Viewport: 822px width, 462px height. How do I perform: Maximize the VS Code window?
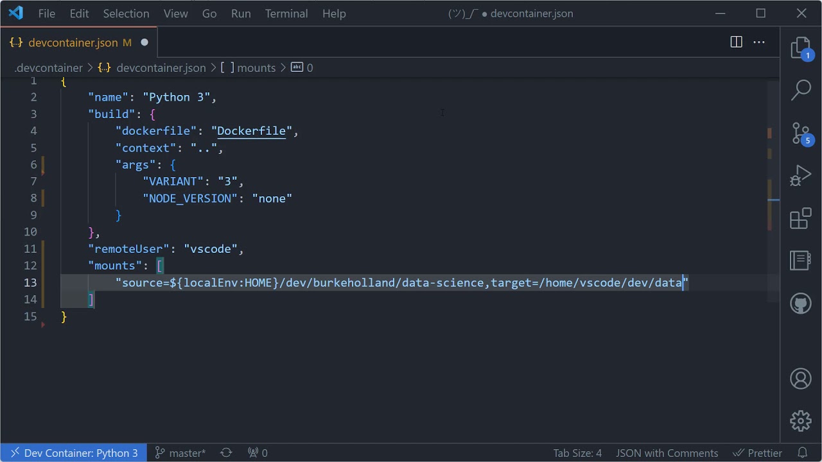(761, 13)
